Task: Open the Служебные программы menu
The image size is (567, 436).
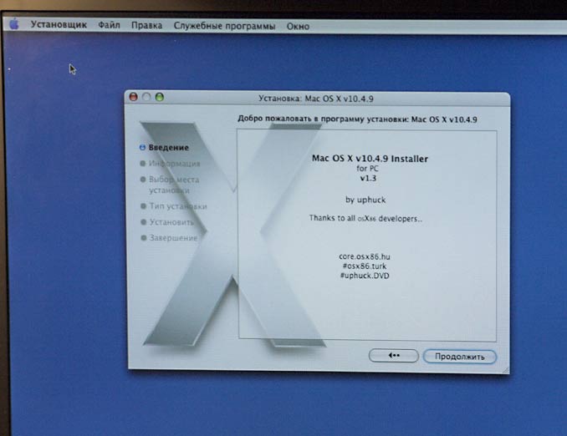Action: pyautogui.click(x=224, y=26)
